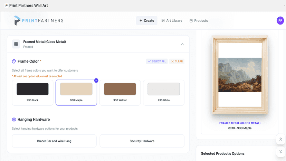
Task: Click the Print Partners logo
Action: [x=39, y=20]
